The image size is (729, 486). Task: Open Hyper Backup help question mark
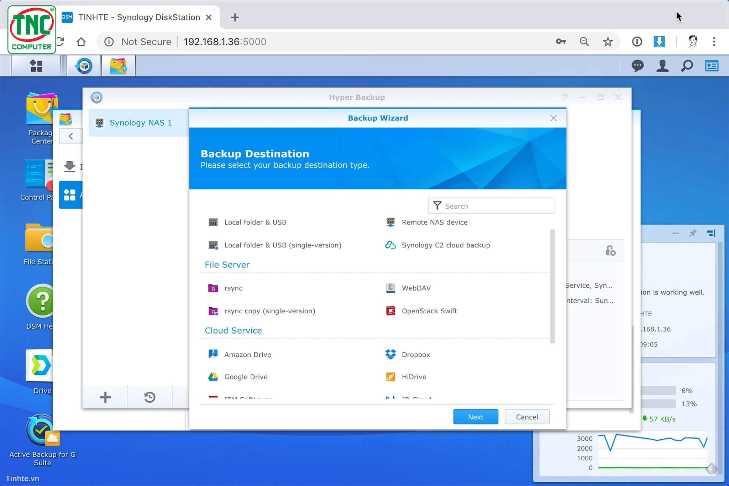click(565, 97)
